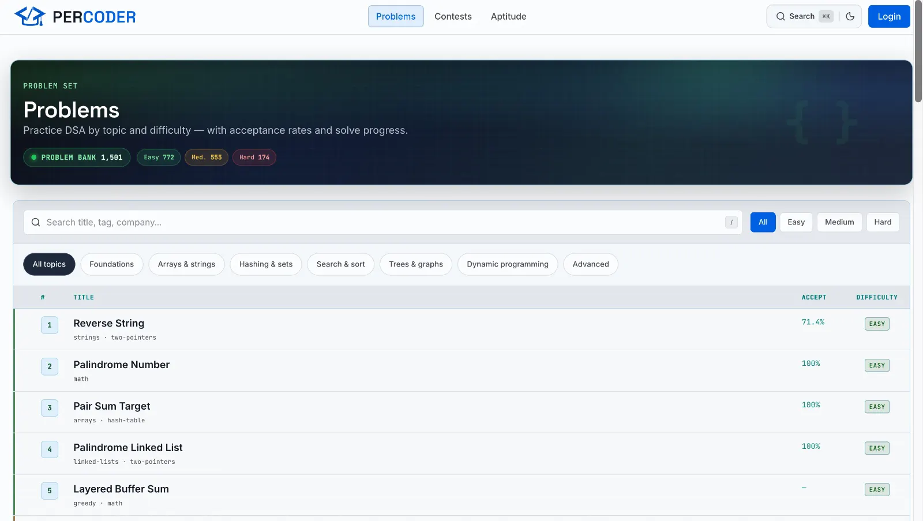This screenshot has width=923, height=521.
Task: Click the Login button
Action: (889, 16)
